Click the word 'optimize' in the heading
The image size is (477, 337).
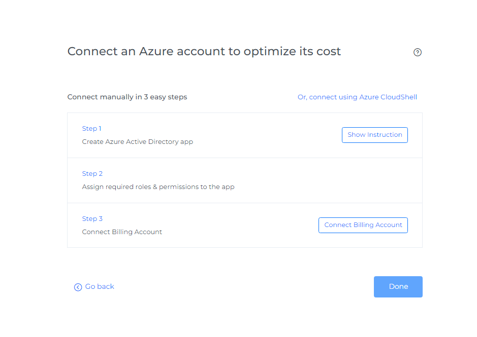pyautogui.click(x=269, y=52)
